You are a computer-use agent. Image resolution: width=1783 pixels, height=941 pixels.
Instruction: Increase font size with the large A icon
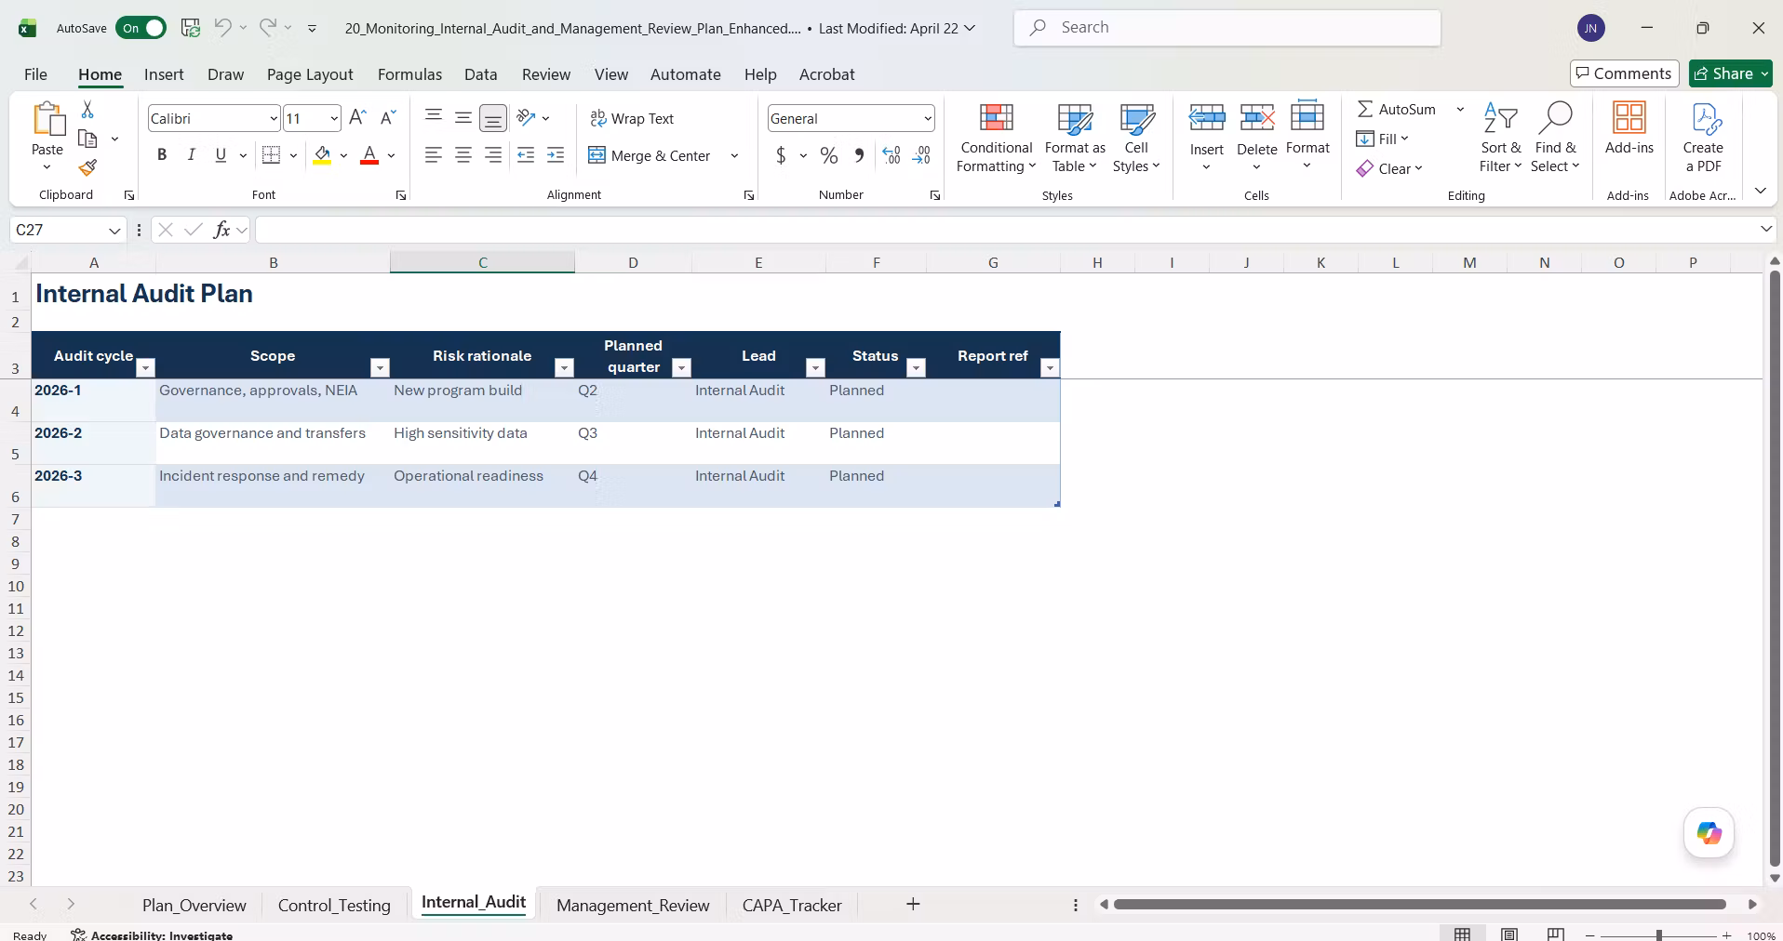(357, 117)
